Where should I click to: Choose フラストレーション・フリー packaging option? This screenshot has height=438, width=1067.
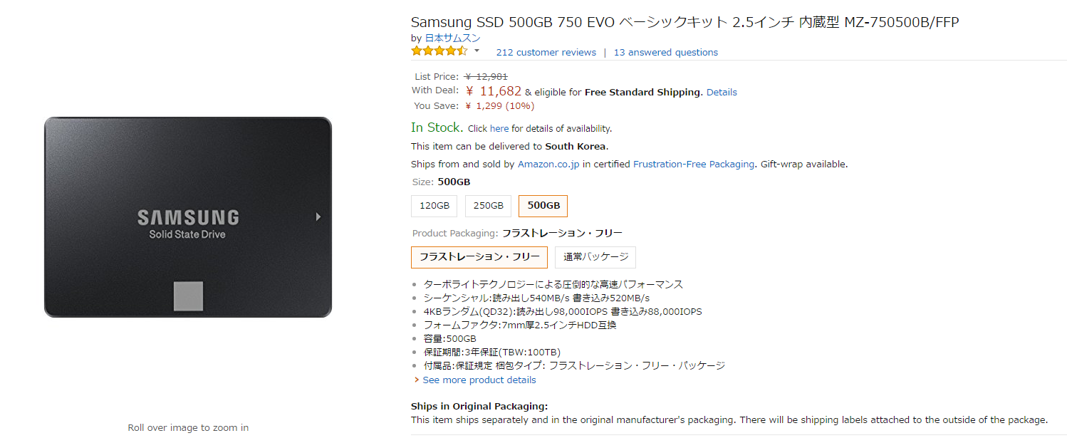point(479,257)
